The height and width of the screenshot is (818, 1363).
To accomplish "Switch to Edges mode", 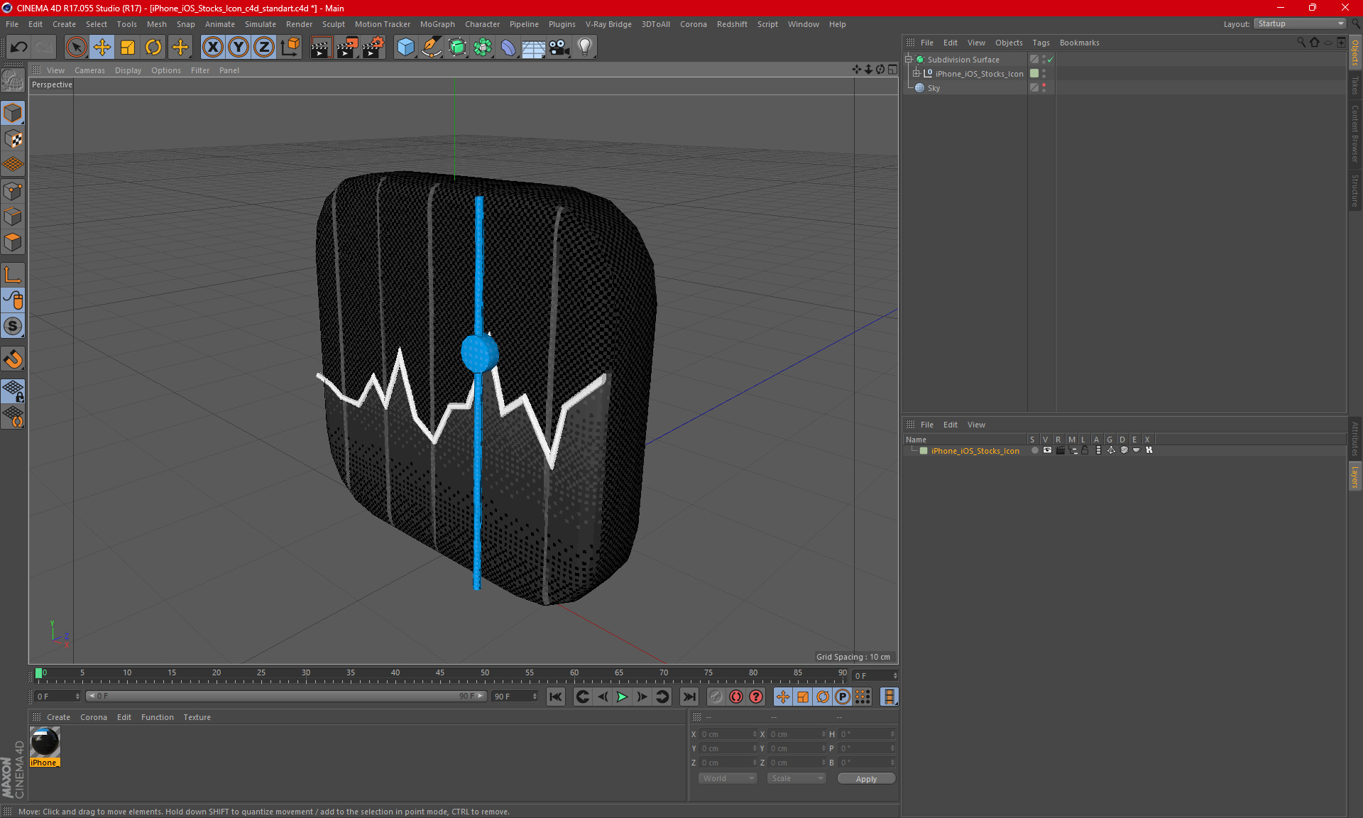I will [x=13, y=217].
